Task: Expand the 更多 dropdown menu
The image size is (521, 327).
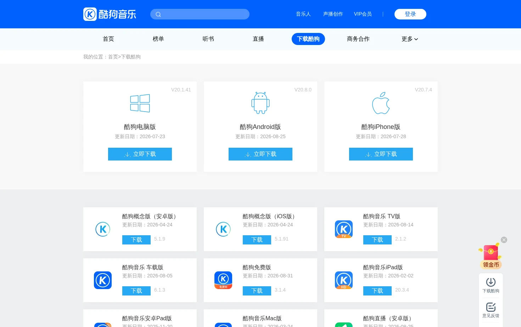Action: click(x=410, y=39)
